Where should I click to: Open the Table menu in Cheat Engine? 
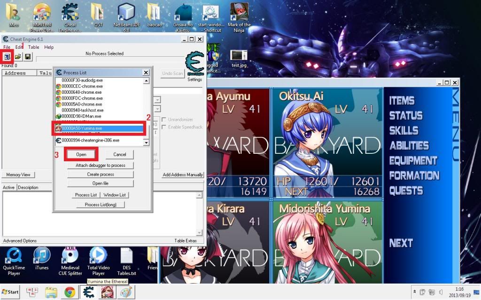pos(33,47)
